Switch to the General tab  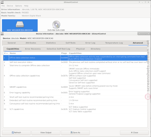12,43
